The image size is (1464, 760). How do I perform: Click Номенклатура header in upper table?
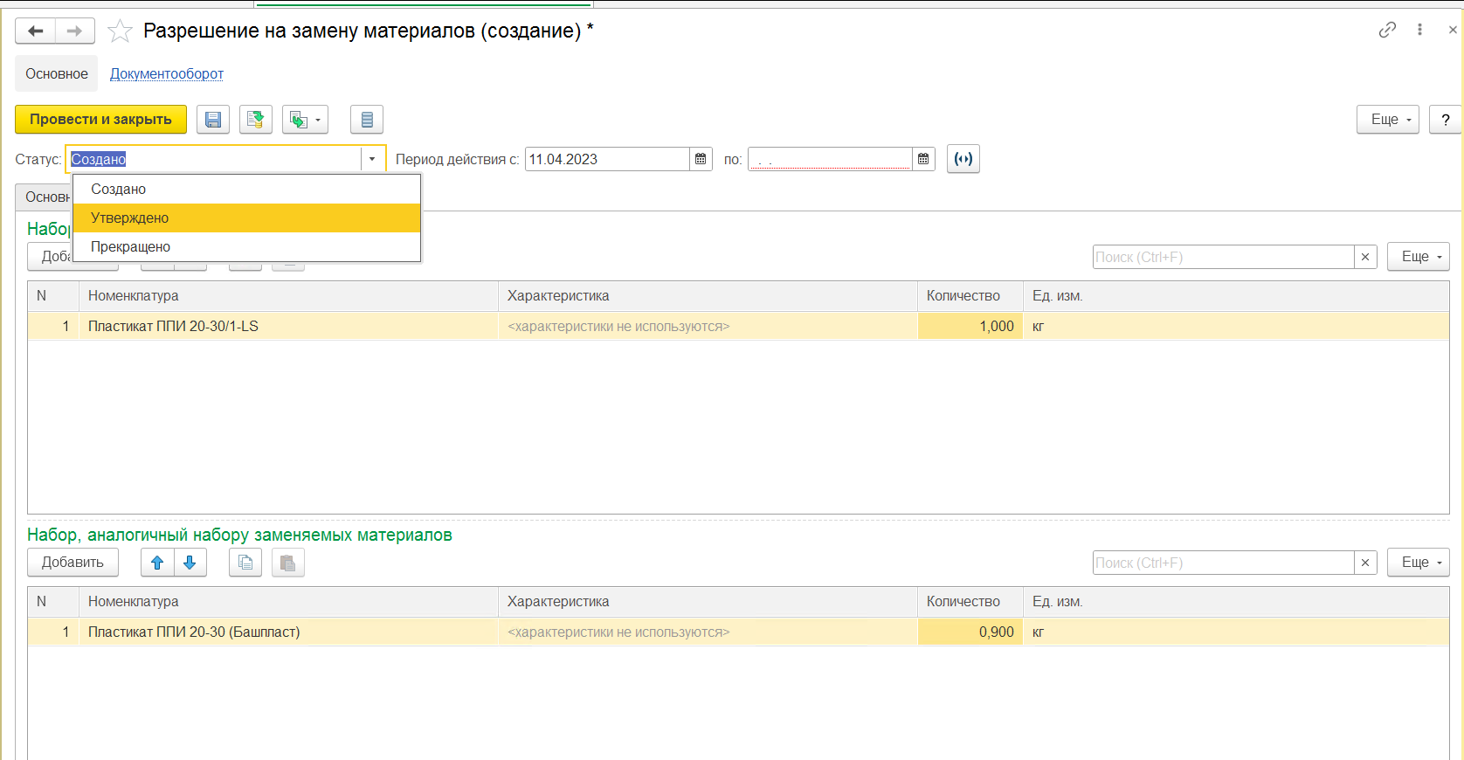click(288, 296)
